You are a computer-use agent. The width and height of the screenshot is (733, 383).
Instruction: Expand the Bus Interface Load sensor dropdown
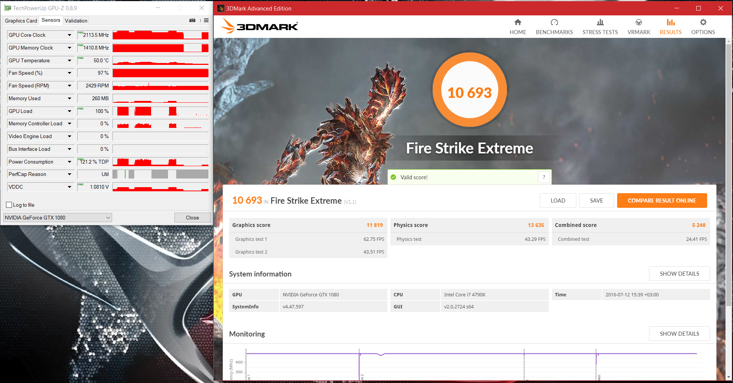69,149
